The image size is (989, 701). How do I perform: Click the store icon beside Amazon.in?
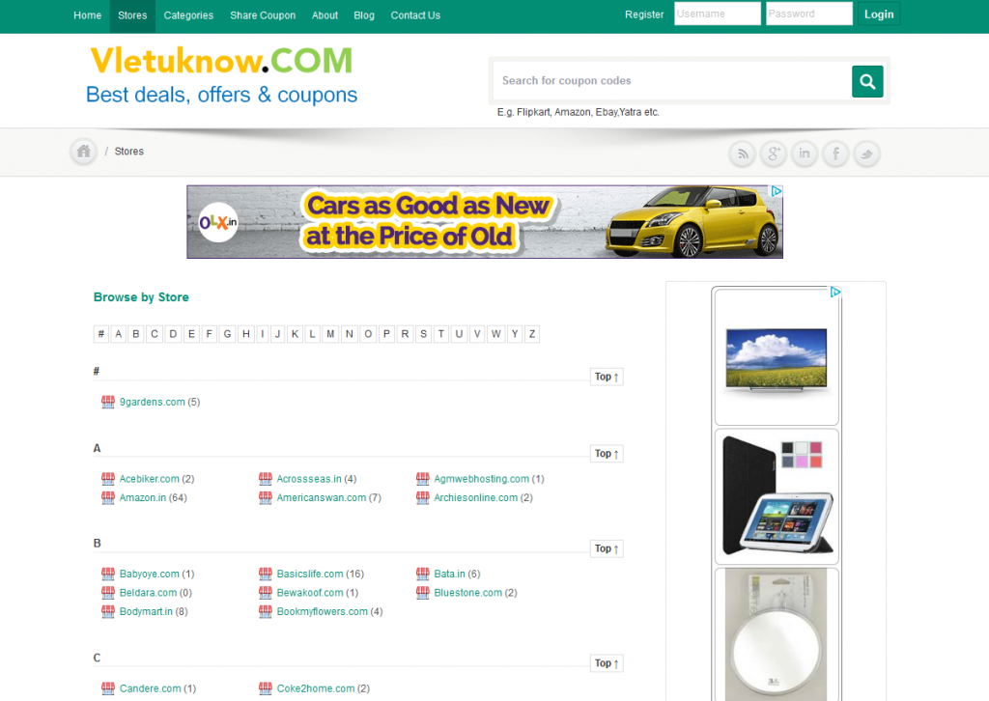point(107,497)
